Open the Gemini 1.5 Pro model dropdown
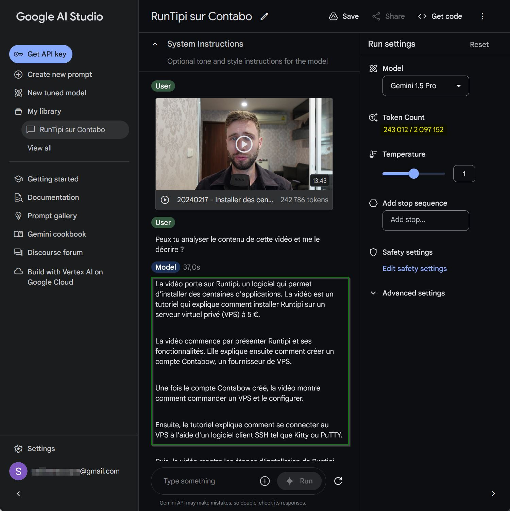Image resolution: width=510 pixels, height=511 pixels. click(x=426, y=86)
